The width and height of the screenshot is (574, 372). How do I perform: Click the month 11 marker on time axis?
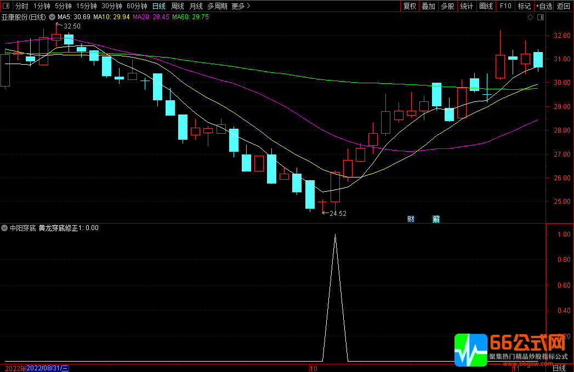pyautogui.click(x=516, y=368)
